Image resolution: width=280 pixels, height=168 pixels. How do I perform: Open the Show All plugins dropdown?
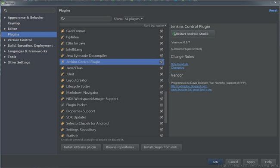click(x=134, y=19)
